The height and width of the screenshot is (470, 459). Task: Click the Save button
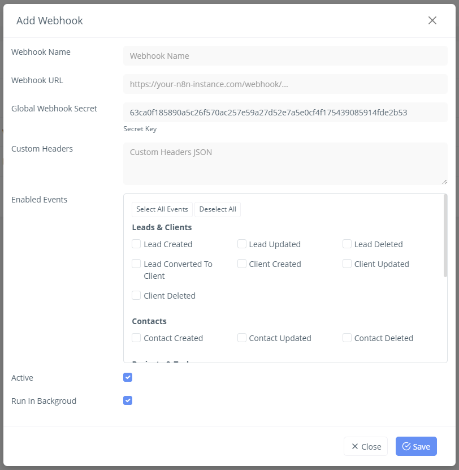[416, 446]
